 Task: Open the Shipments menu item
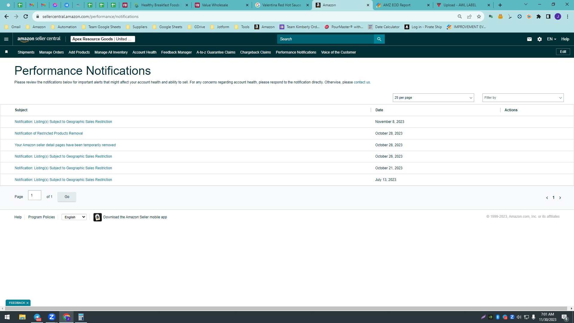coord(26,52)
